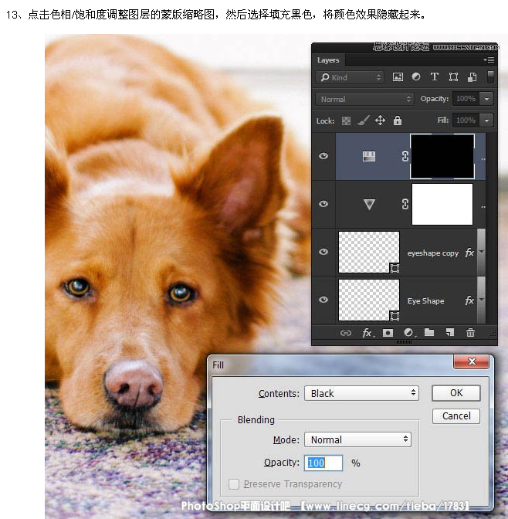Filter layers by shape layer icon
Image resolution: width=508 pixels, height=519 pixels.
point(453,77)
